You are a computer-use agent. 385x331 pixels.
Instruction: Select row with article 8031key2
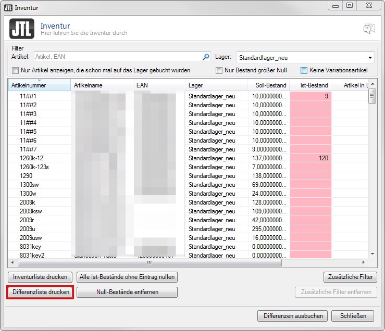click(x=188, y=254)
